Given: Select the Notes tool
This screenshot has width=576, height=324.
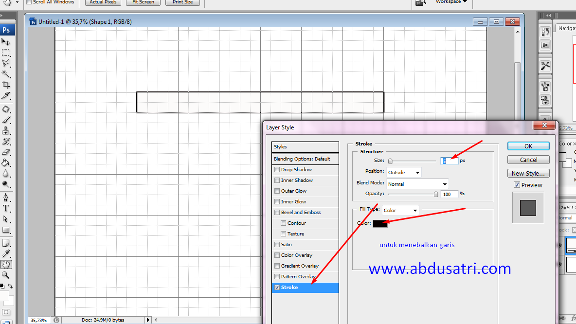Looking at the screenshot, I should (6, 243).
